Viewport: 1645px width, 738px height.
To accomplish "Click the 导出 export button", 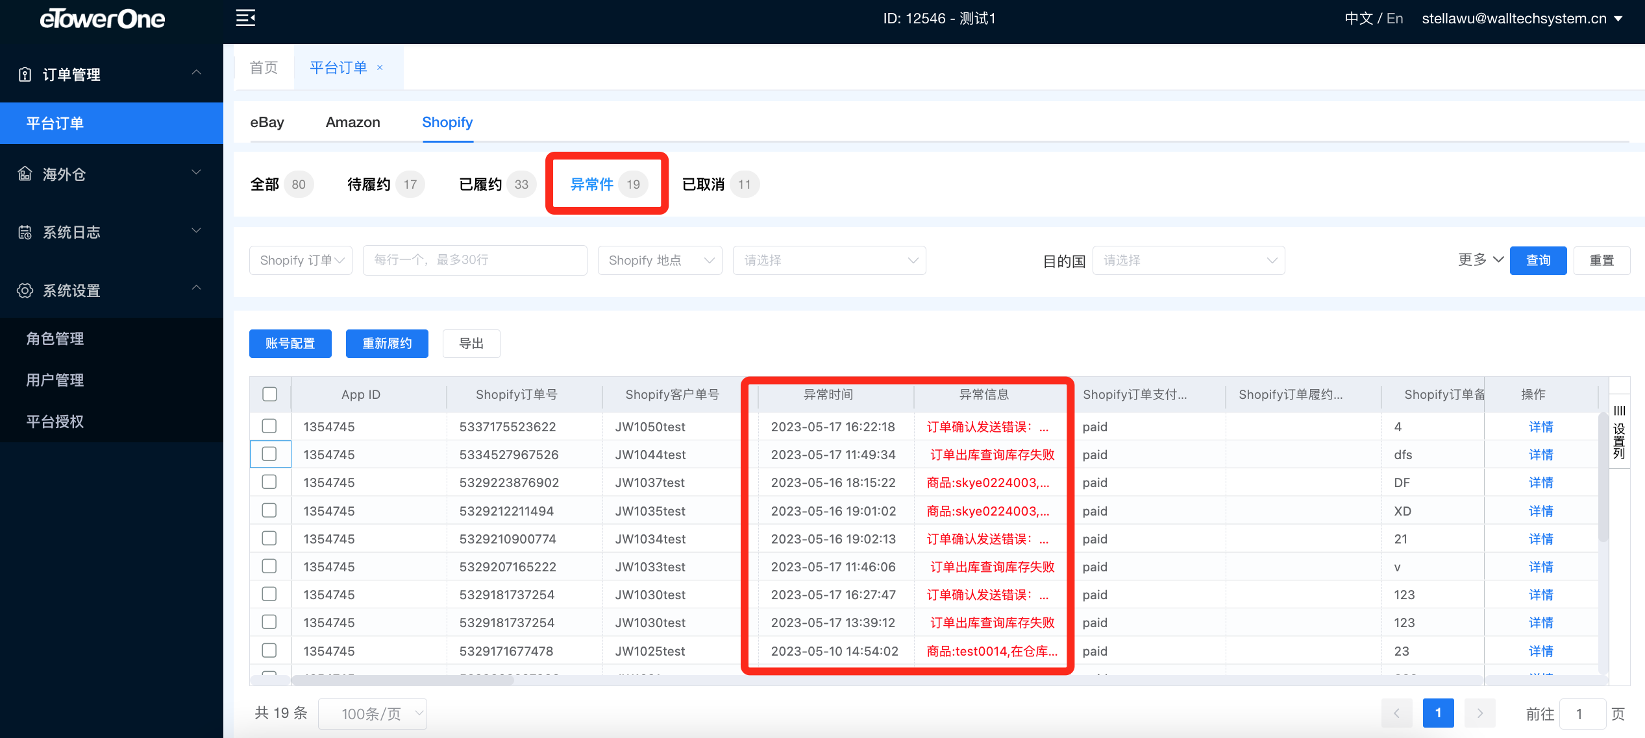I will (471, 343).
